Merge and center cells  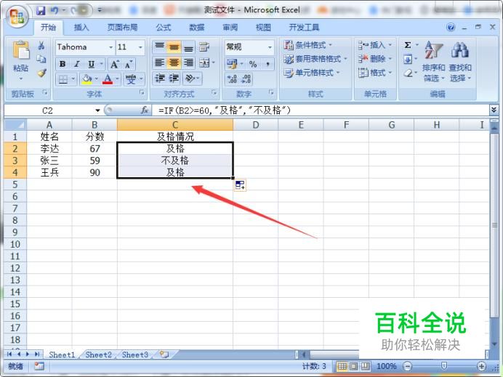click(x=204, y=62)
